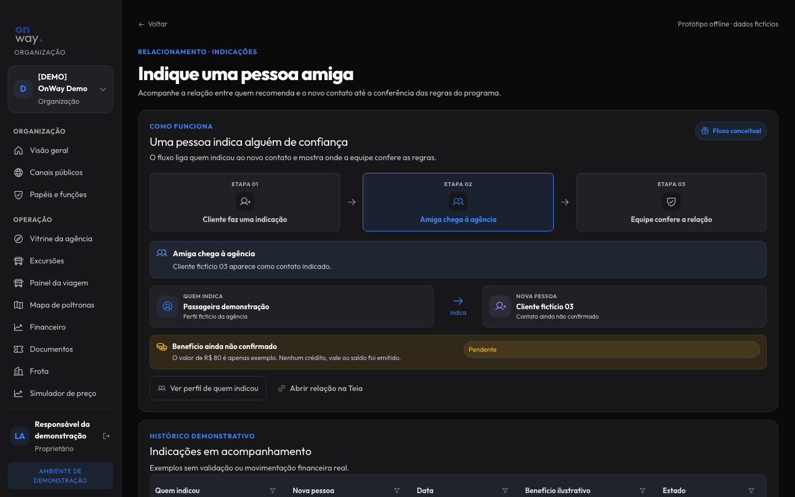Screen dimensions: 795x497
Task: Click the Canais públicos globe icon
Action: coord(18,172)
